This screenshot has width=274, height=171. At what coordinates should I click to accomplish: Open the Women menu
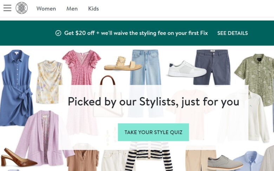coord(46,8)
